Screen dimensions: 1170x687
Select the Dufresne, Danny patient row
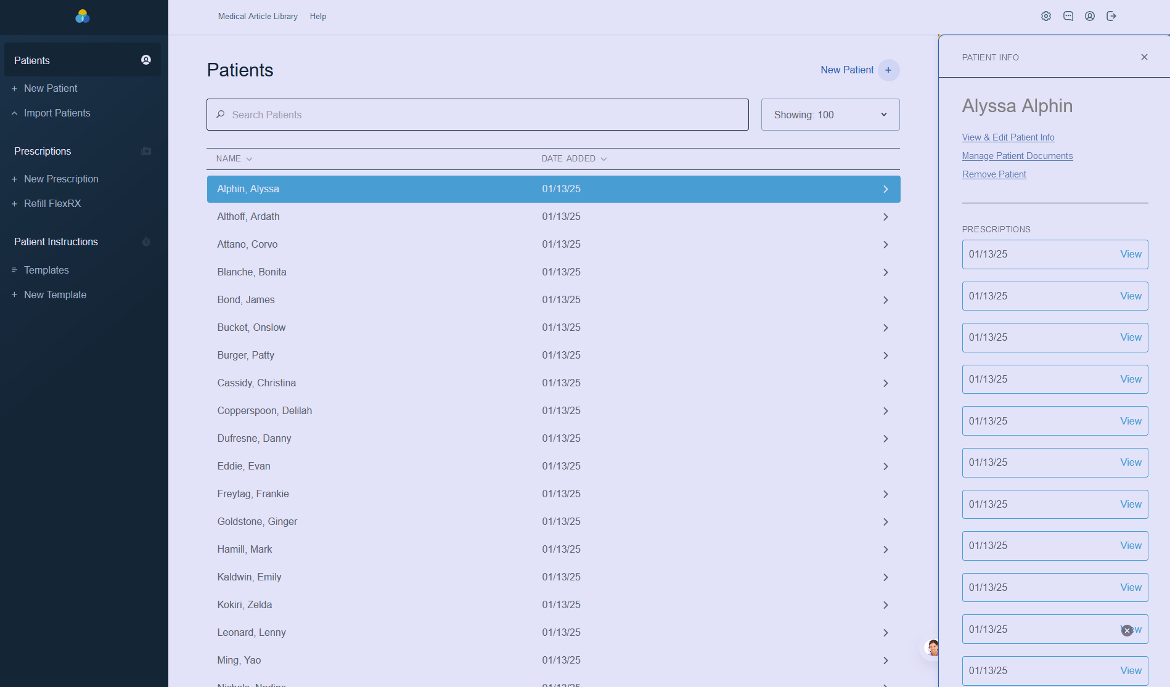pos(554,438)
